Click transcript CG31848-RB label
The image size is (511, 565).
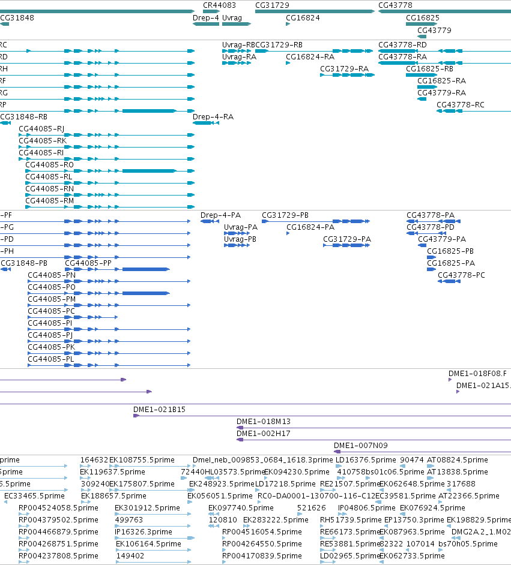24,117
